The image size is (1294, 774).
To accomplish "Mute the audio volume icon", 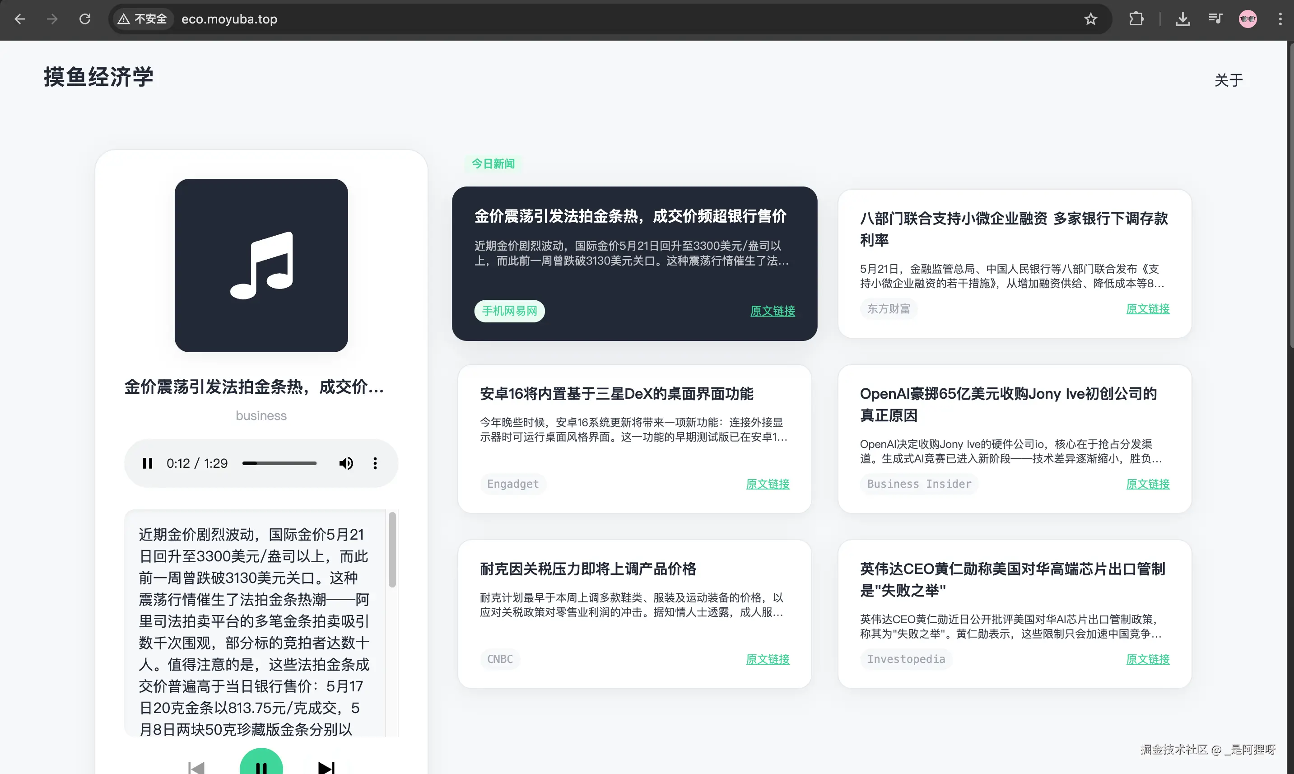I will coord(346,463).
